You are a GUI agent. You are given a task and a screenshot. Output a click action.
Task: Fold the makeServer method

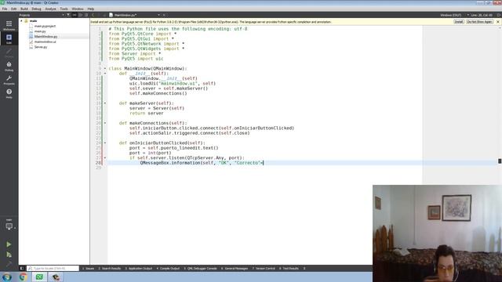[x=104, y=103]
